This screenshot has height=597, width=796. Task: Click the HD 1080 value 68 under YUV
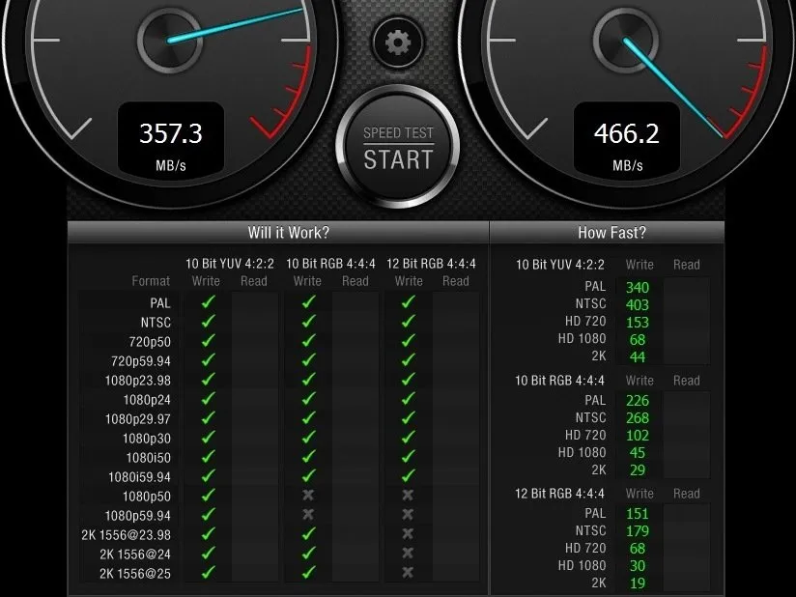[638, 340]
